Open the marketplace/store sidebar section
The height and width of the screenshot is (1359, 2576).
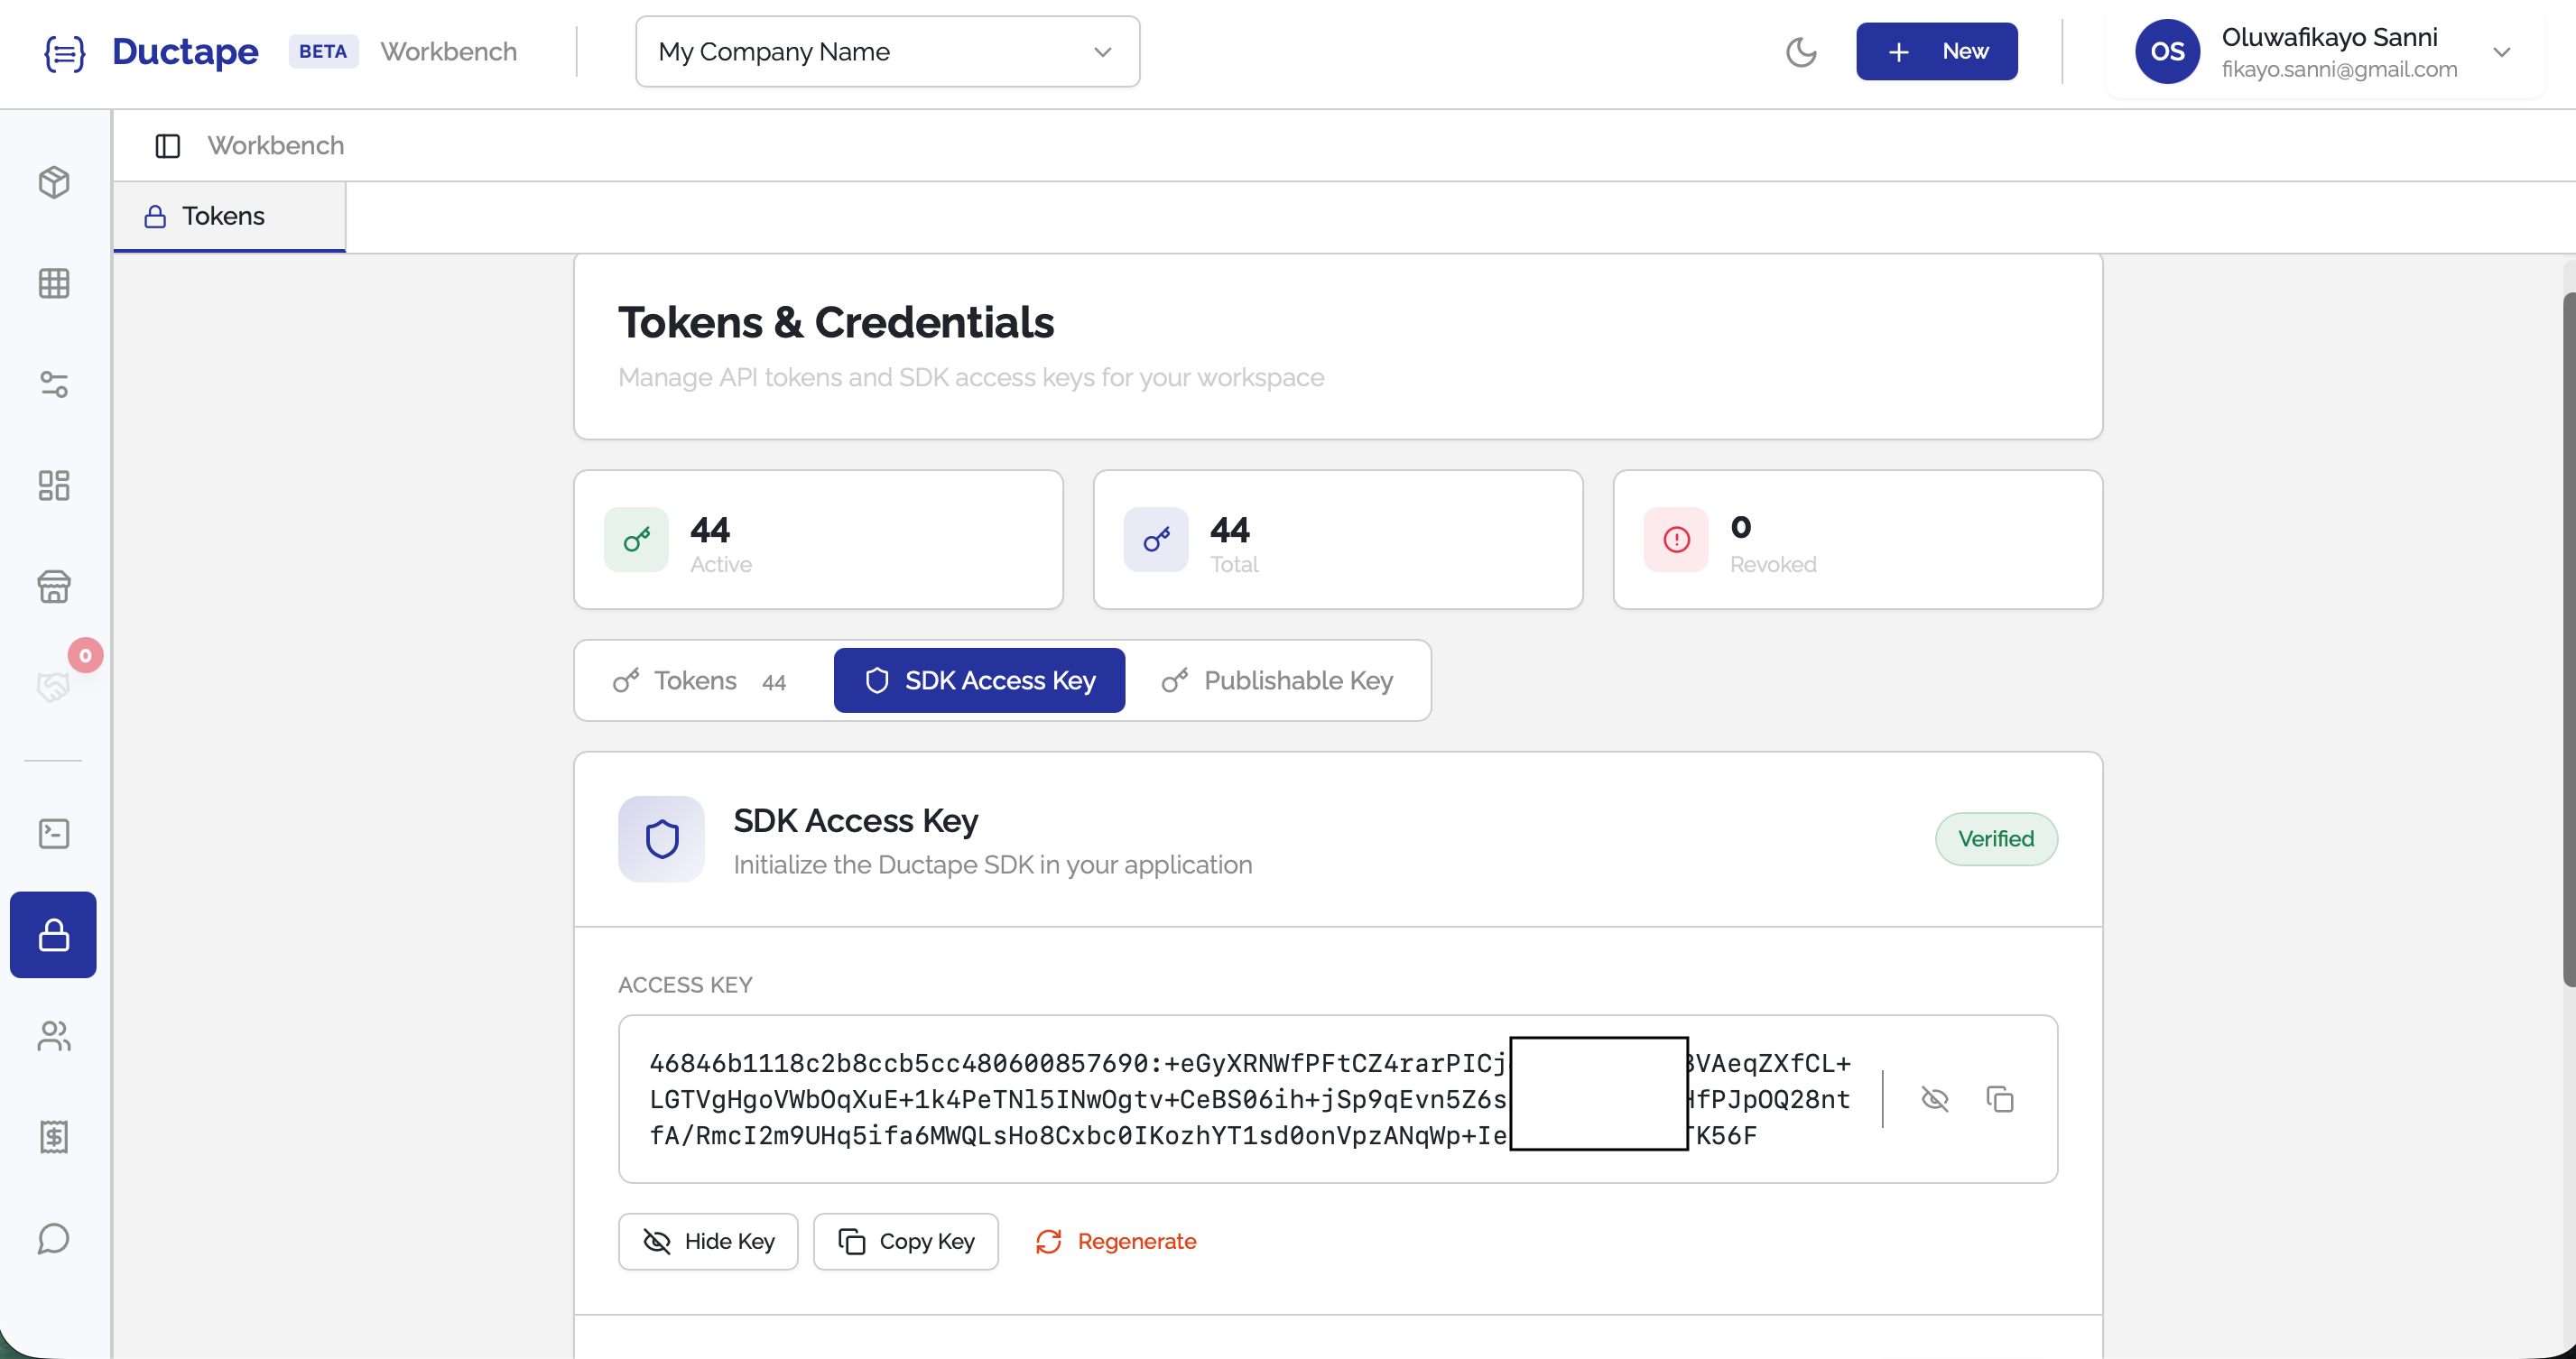click(x=53, y=587)
